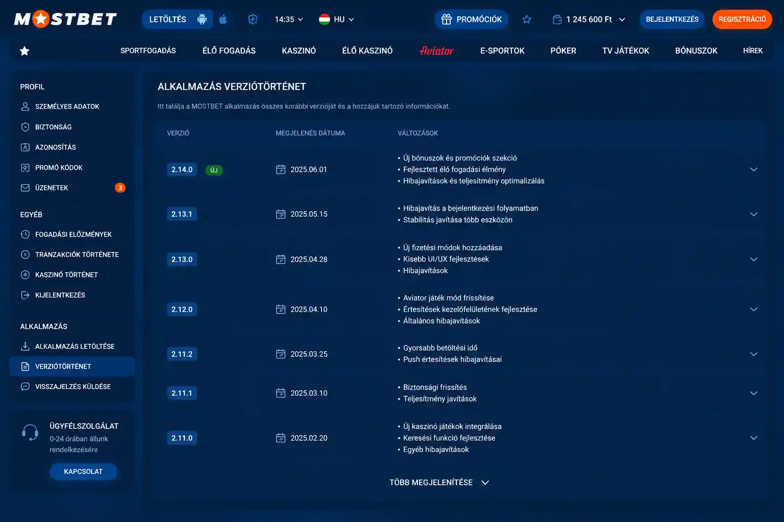Open the TV JÁTÉKOK menu
The height and width of the screenshot is (522, 784).
coord(626,50)
